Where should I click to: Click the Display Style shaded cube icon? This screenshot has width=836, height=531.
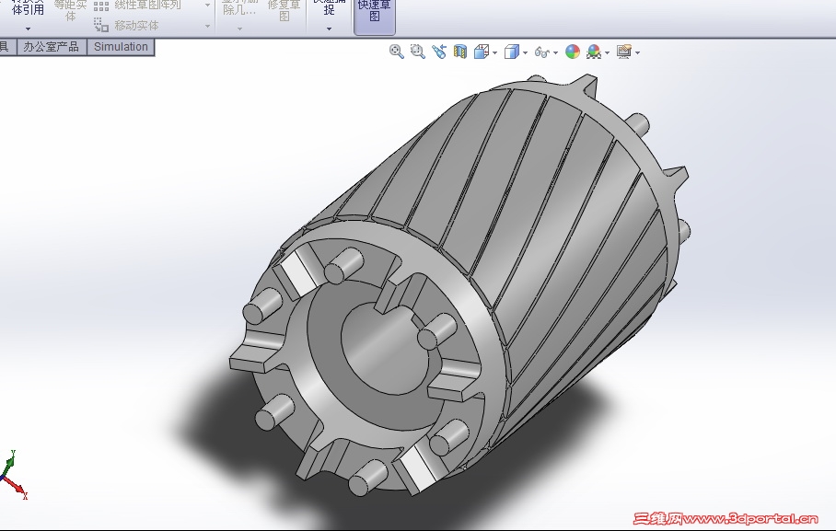tap(511, 52)
